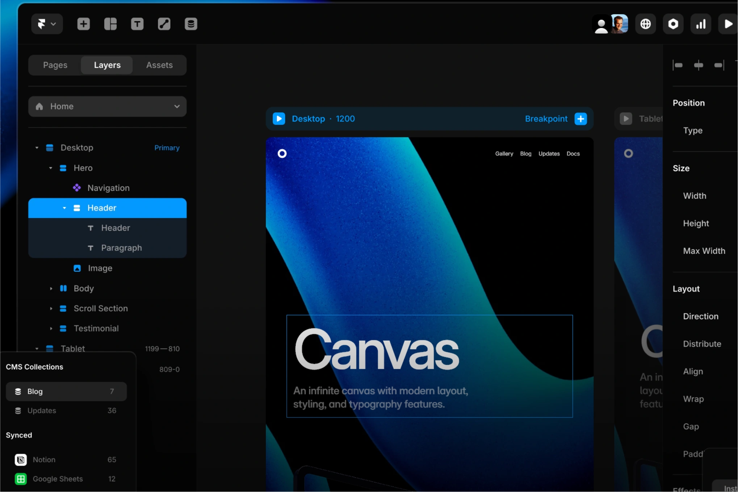The image size is (738, 492).
Task: Select the Desktop layer row
Action: [107, 148]
